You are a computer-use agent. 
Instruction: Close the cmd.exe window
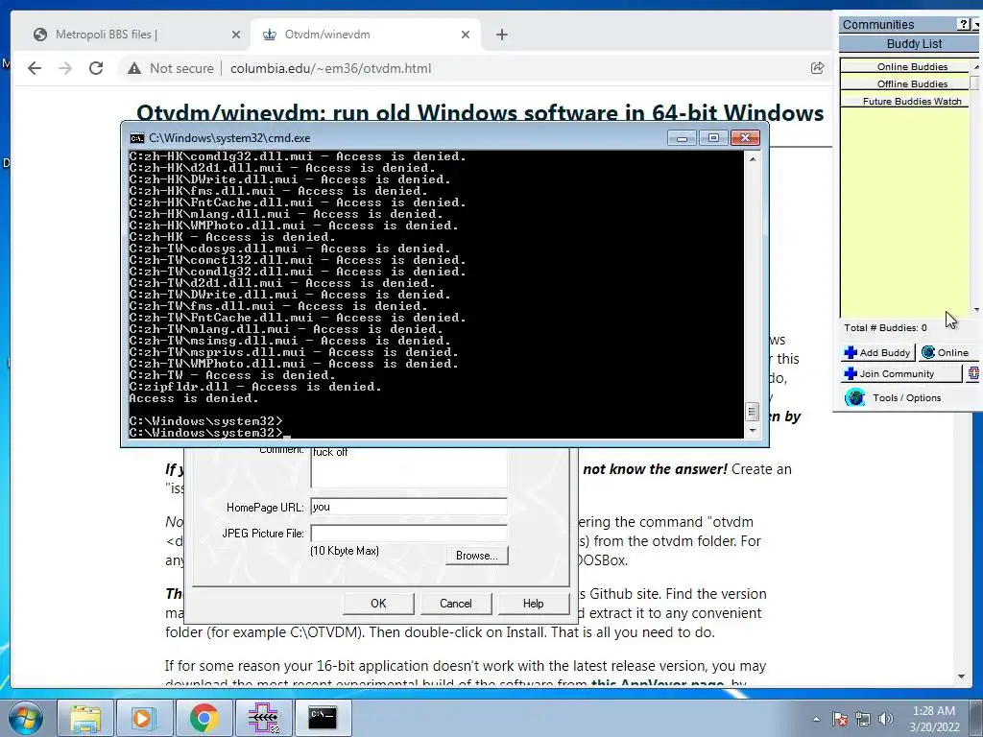745,137
